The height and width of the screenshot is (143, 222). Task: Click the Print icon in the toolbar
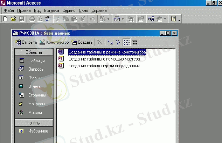pos(32,19)
